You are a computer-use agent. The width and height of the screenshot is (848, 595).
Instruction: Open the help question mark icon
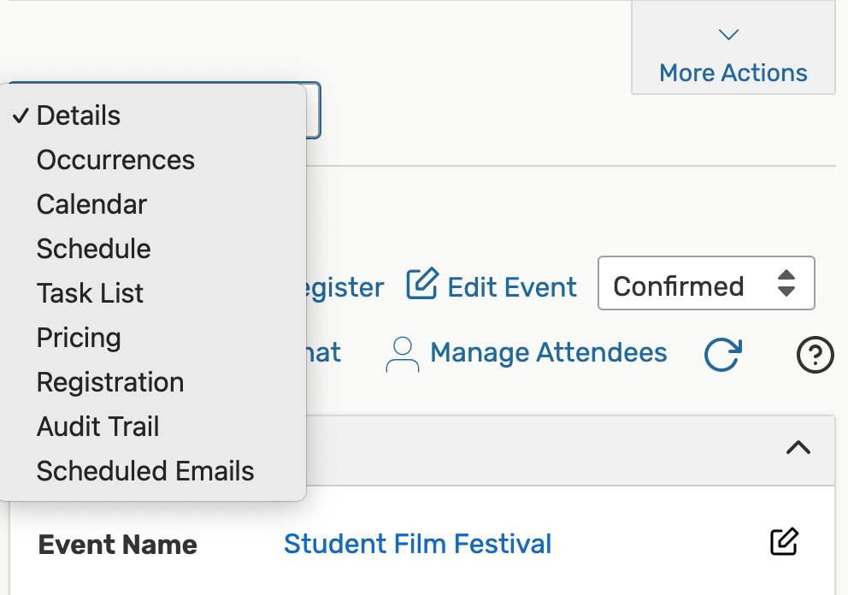(815, 354)
